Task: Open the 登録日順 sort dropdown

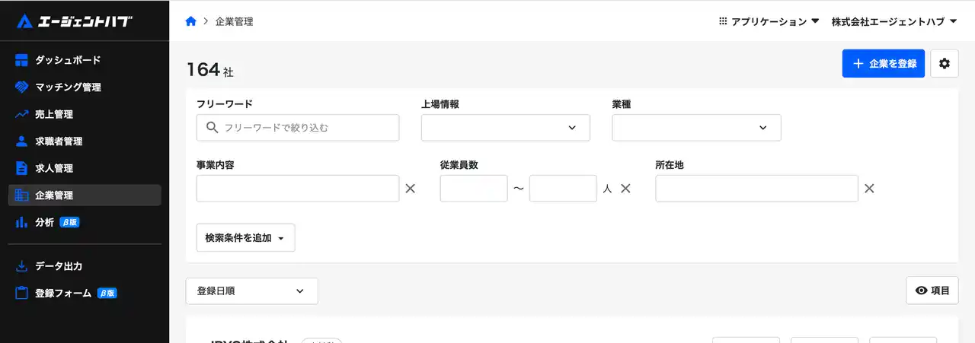Action: click(251, 291)
